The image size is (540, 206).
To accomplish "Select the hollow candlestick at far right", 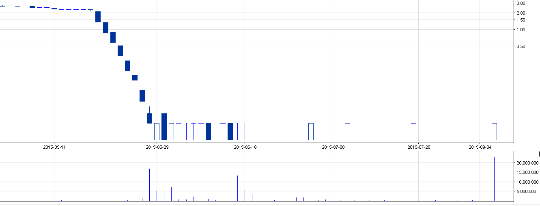I will [x=494, y=131].
